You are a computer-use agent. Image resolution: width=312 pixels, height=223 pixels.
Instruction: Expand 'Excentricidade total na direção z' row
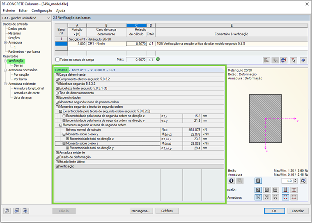point(67,139)
